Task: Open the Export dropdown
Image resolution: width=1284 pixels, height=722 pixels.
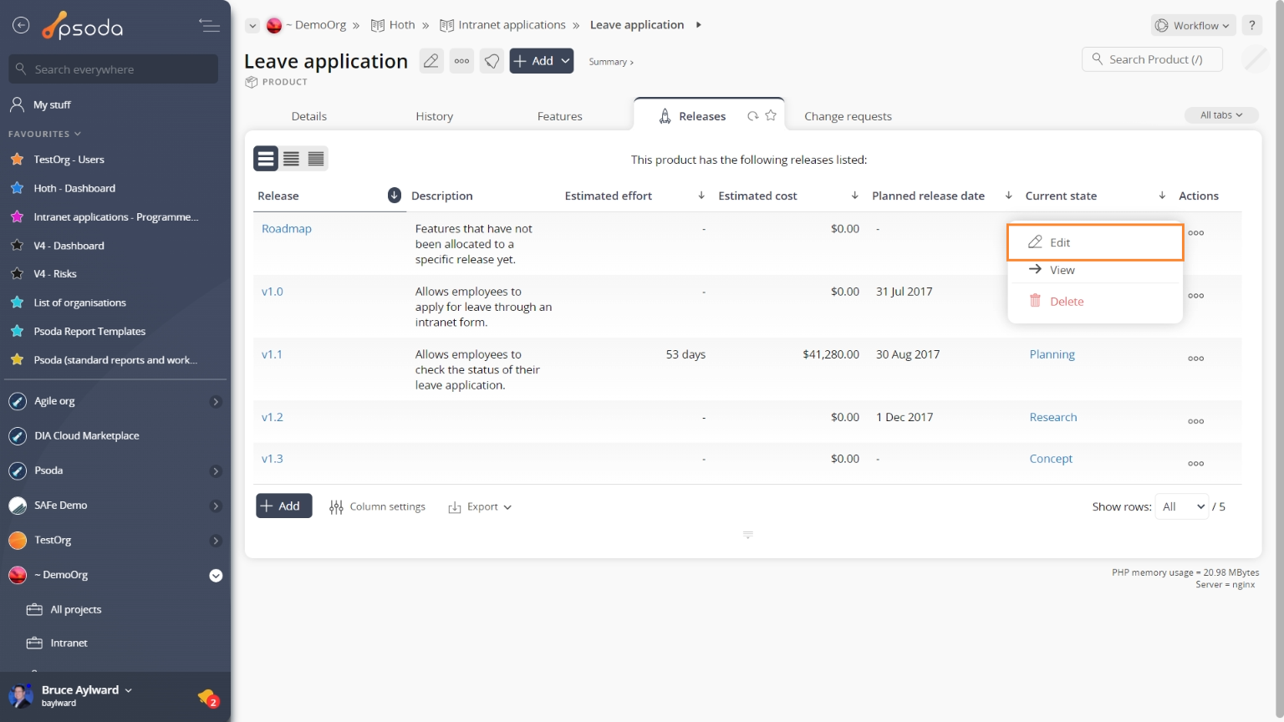Action: pos(480,506)
